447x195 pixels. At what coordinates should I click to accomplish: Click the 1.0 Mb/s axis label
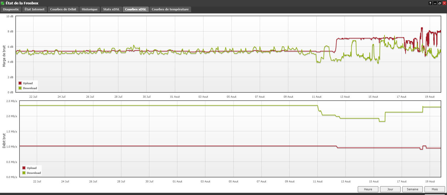pos(12,146)
